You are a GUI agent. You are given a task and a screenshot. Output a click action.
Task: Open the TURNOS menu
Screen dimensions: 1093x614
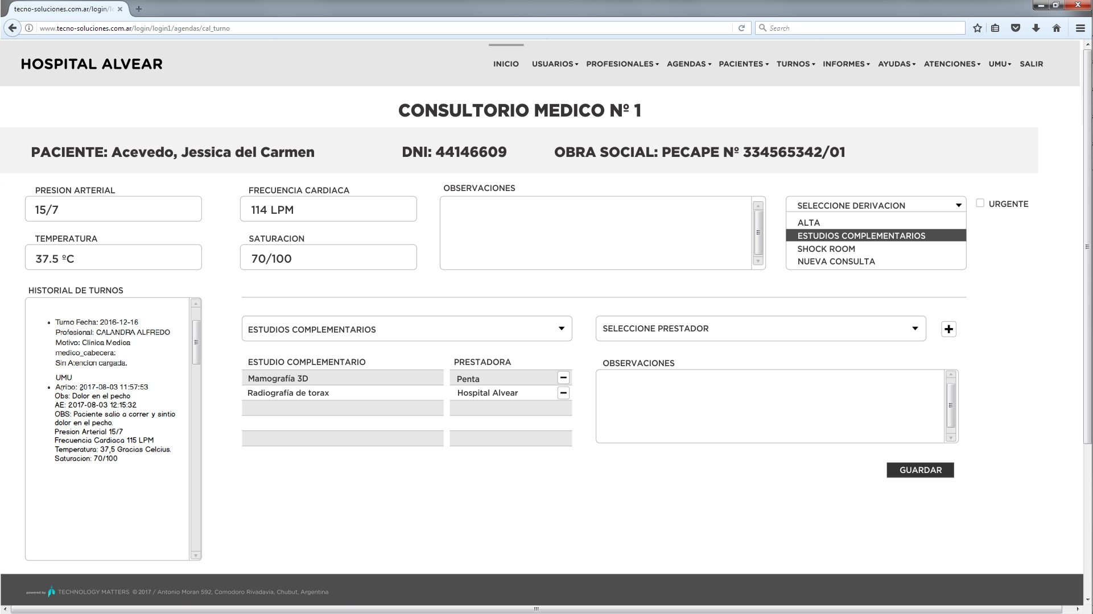(795, 64)
